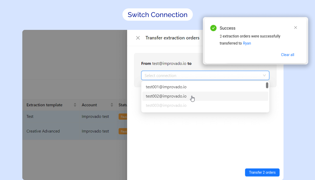Select test002@improvado.io connection option

click(x=166, y=96)
